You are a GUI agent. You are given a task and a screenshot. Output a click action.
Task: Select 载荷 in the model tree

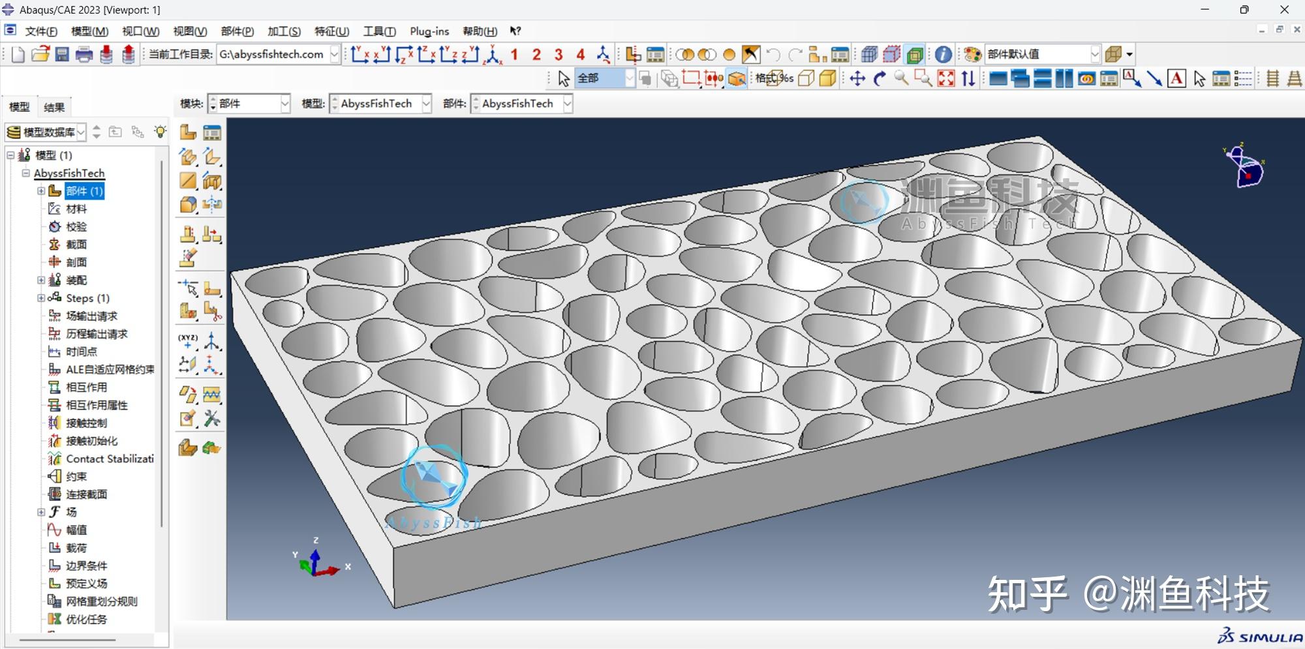[x=76, y=549]
